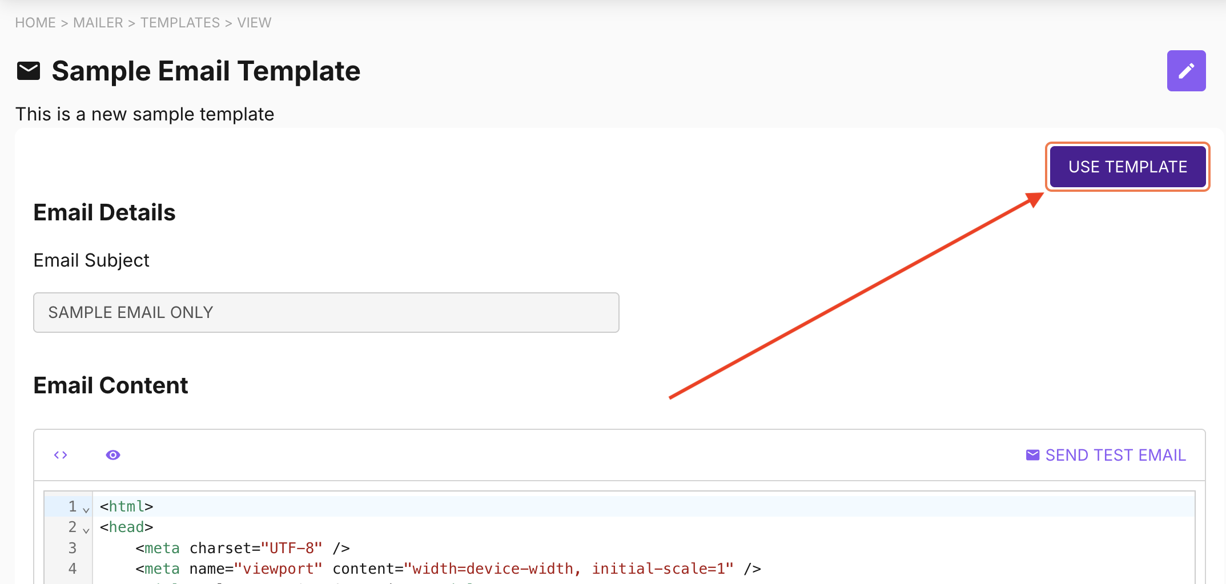
Task: Click the 'Email Details' heading
Action: [x=104, y=212]
